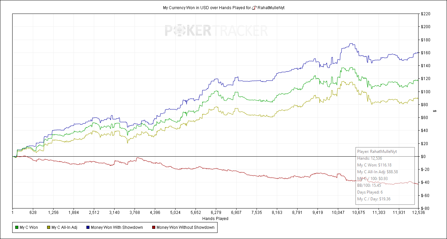Click the Hands Played axis title
This screenshot has height=239, width=447.
coord(215,219)
